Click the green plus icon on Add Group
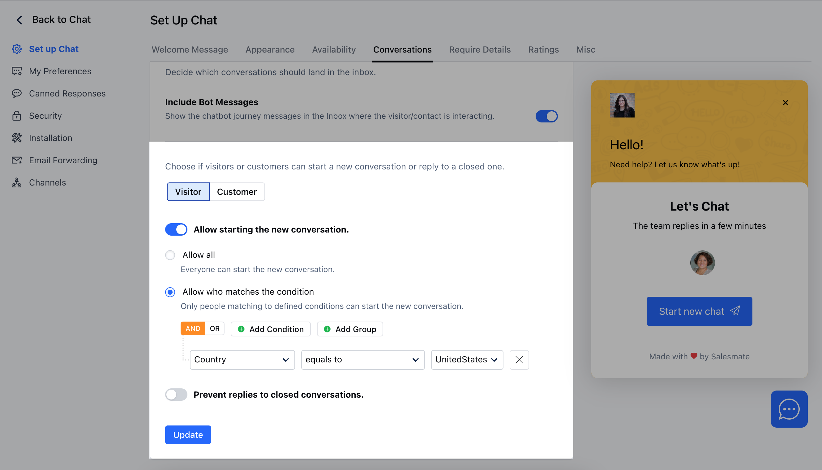This screenshot has width=822, height=470. [327, 329]
